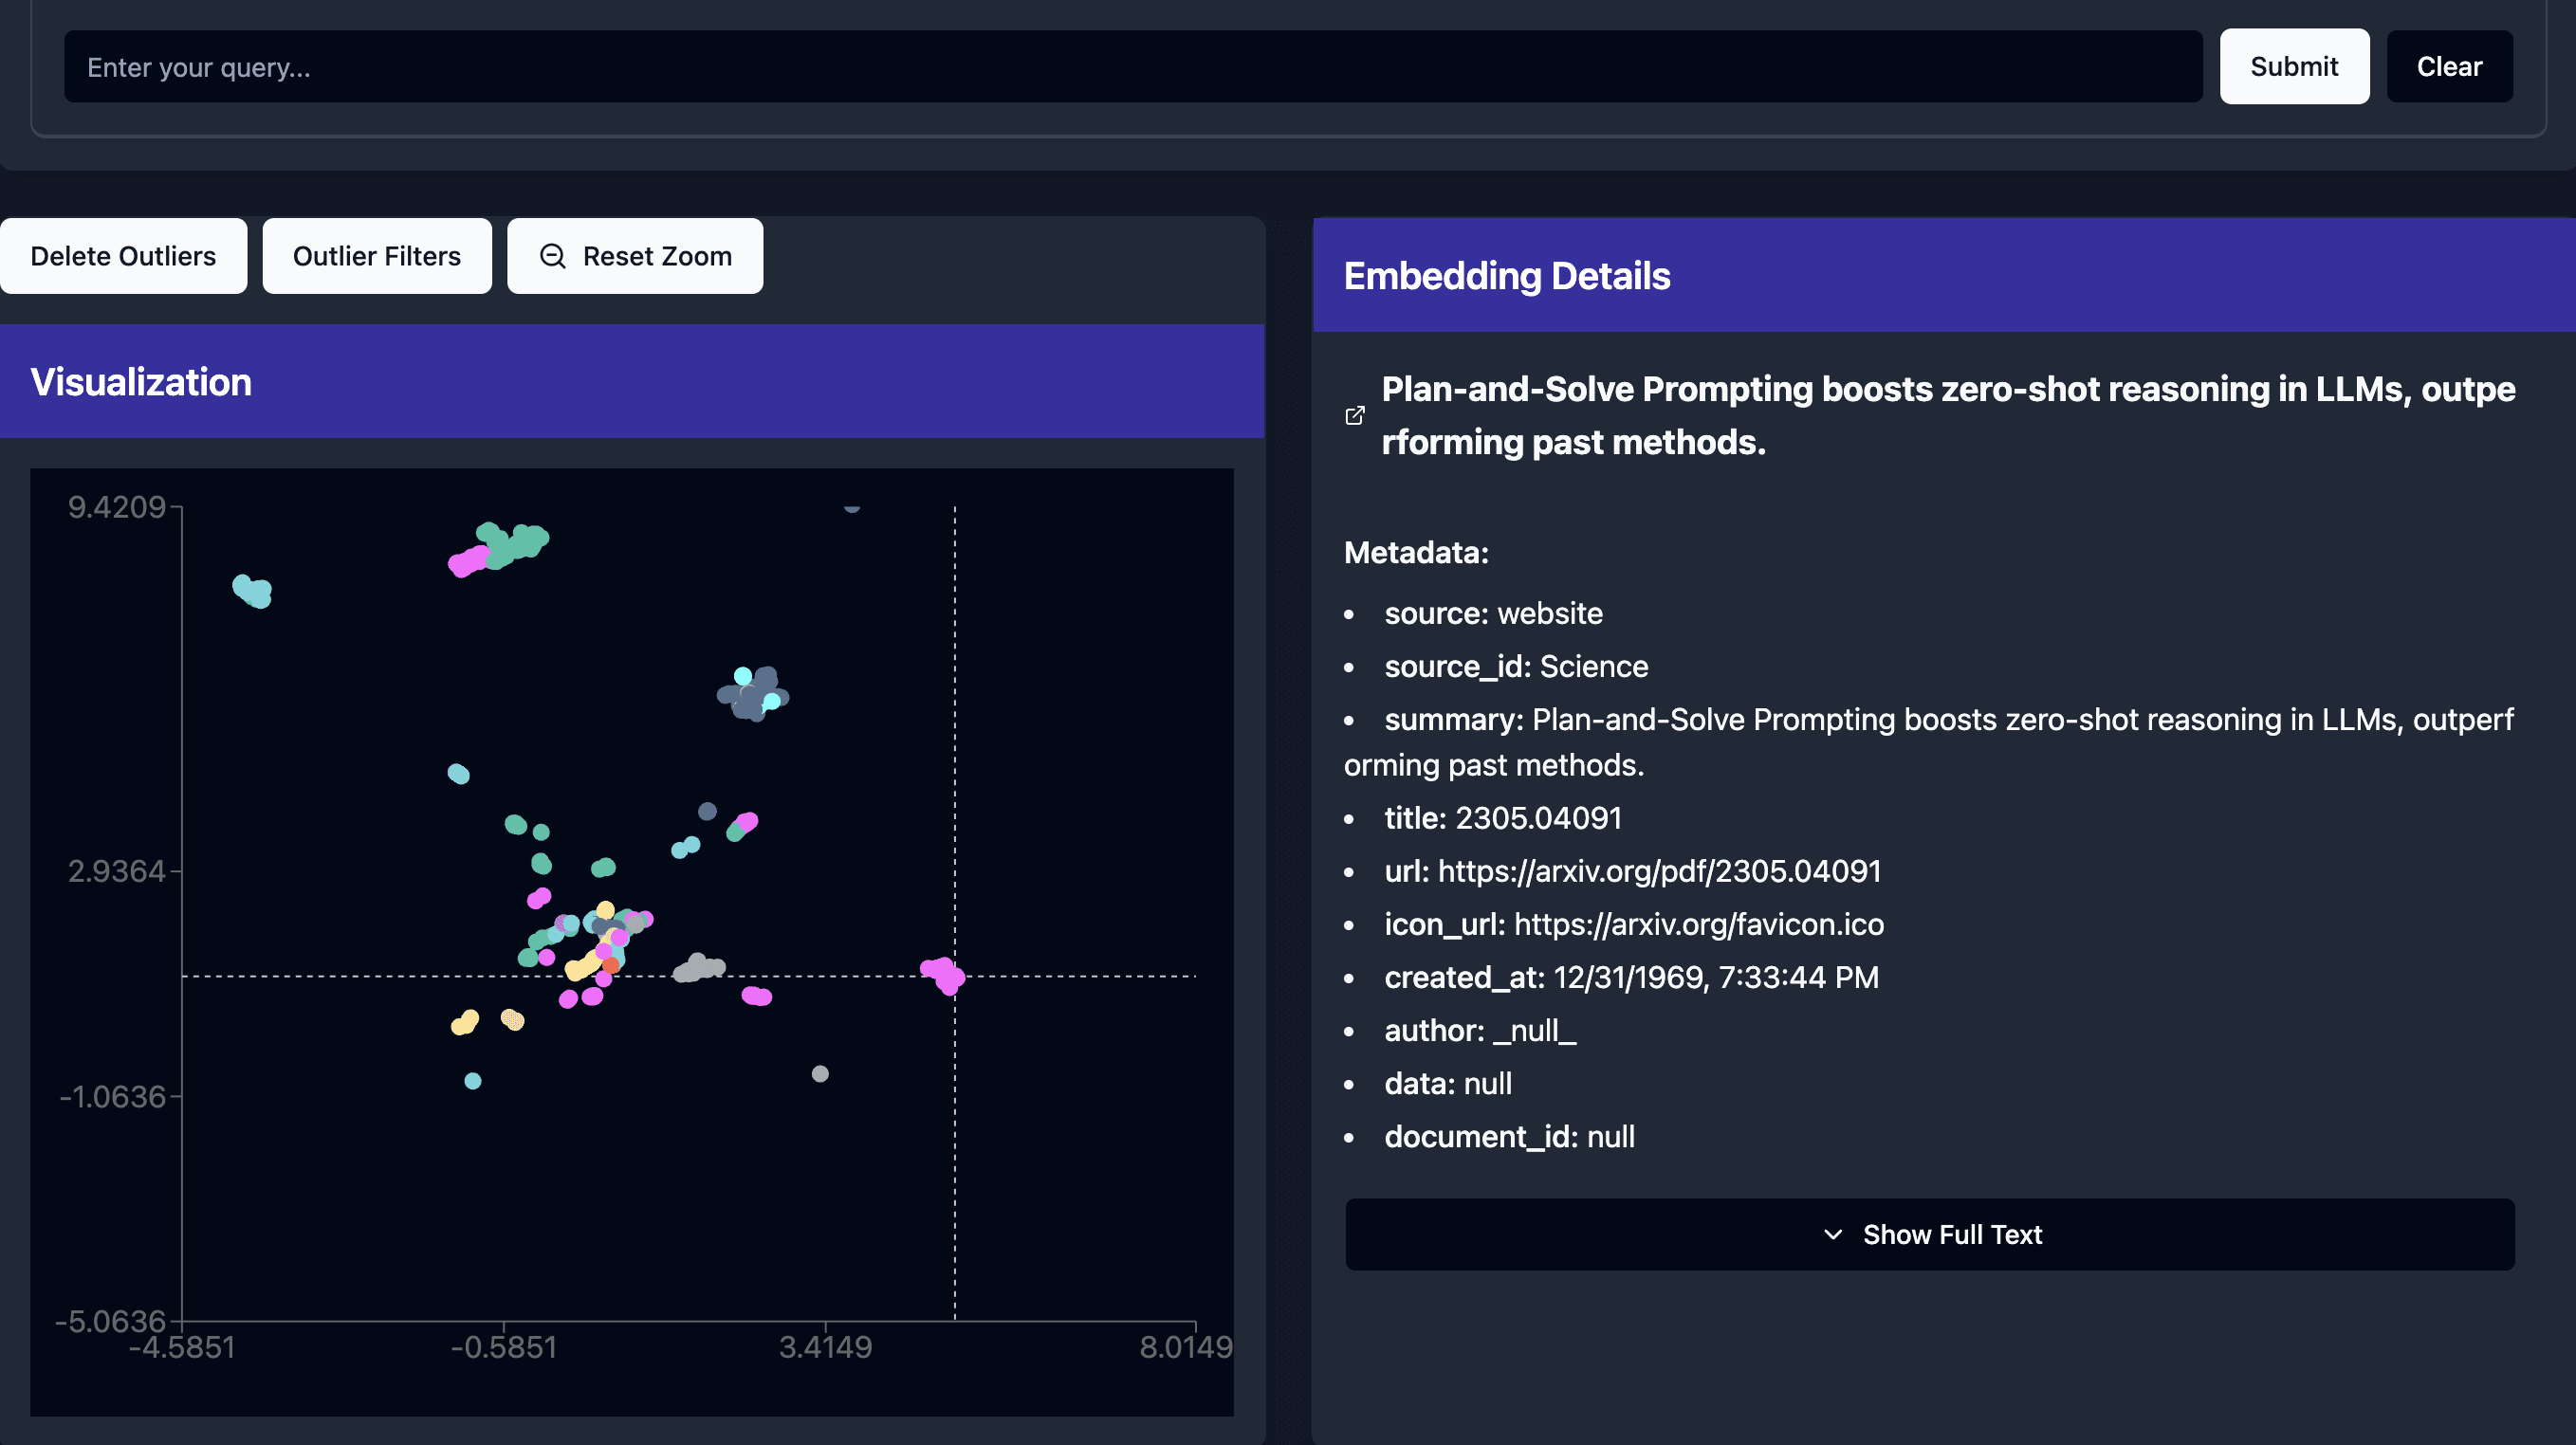Click the 'source: website' metadata entry

click(1493, 613)
